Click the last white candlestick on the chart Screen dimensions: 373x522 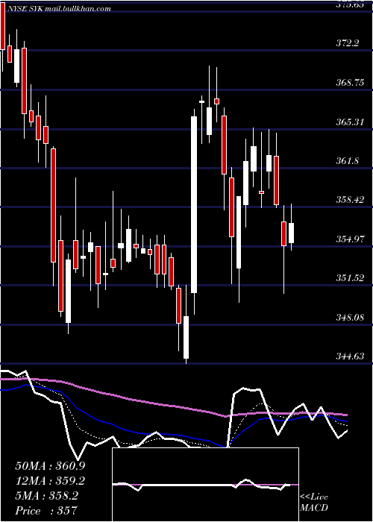[x=292, y=233]
